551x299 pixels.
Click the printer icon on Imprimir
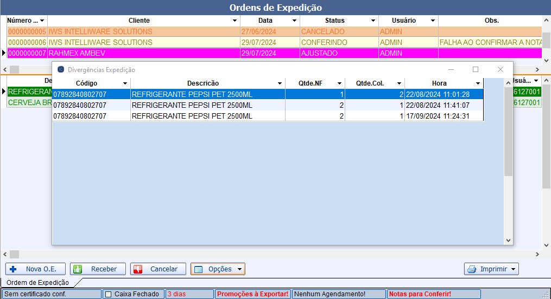472,269
